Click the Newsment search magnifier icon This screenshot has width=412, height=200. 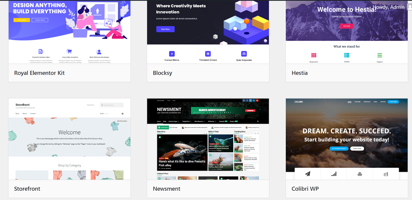tap(258, 121)
